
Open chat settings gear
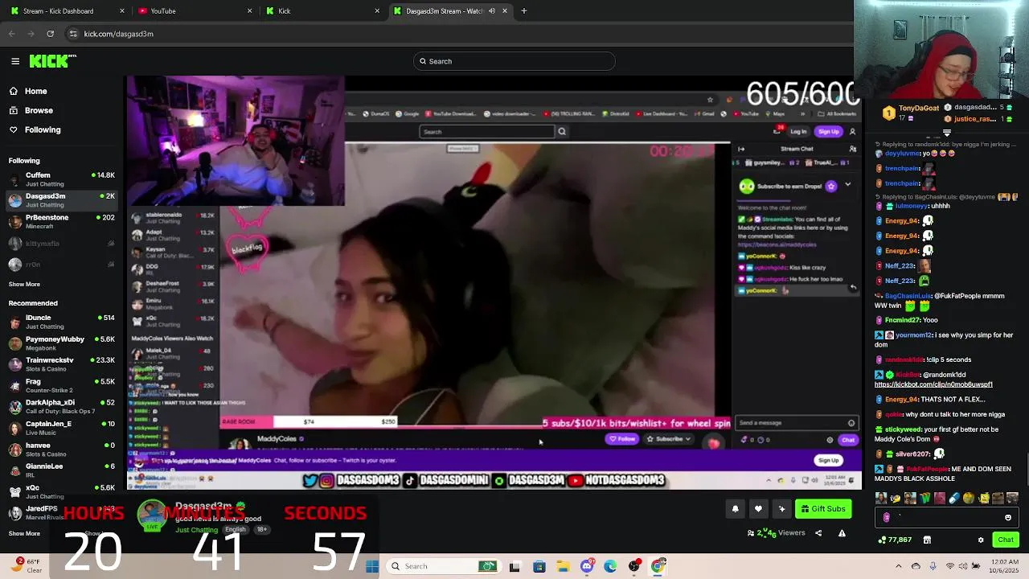pos(981,540)
